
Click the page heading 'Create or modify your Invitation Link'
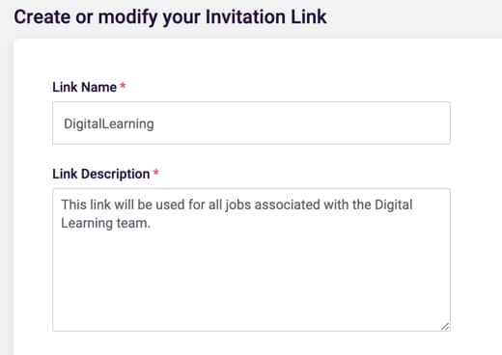click(x=170, y=17)
